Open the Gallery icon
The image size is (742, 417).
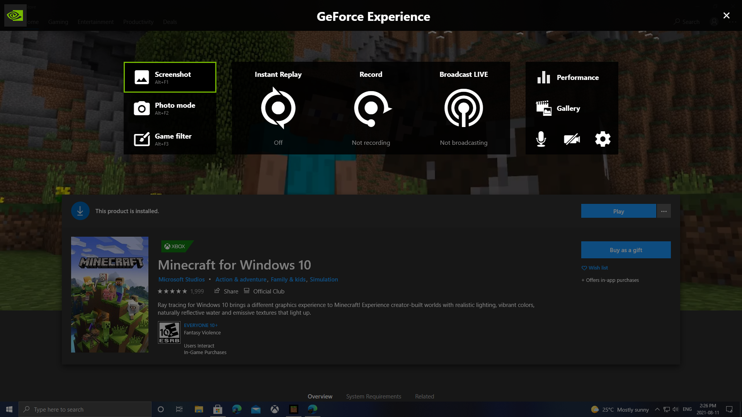pos(543,108)
